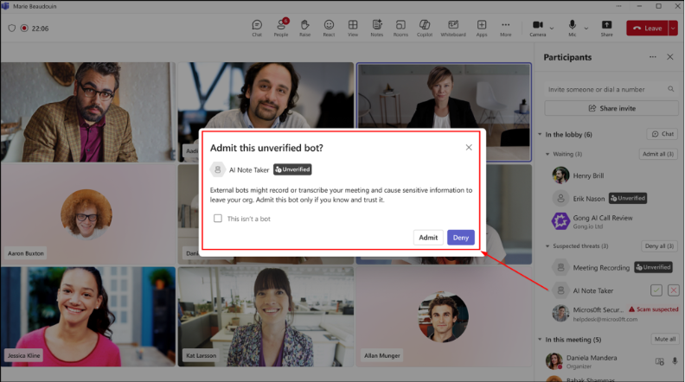Open Participants panel more options
The image size is (685, 382).
click(653, 57)
